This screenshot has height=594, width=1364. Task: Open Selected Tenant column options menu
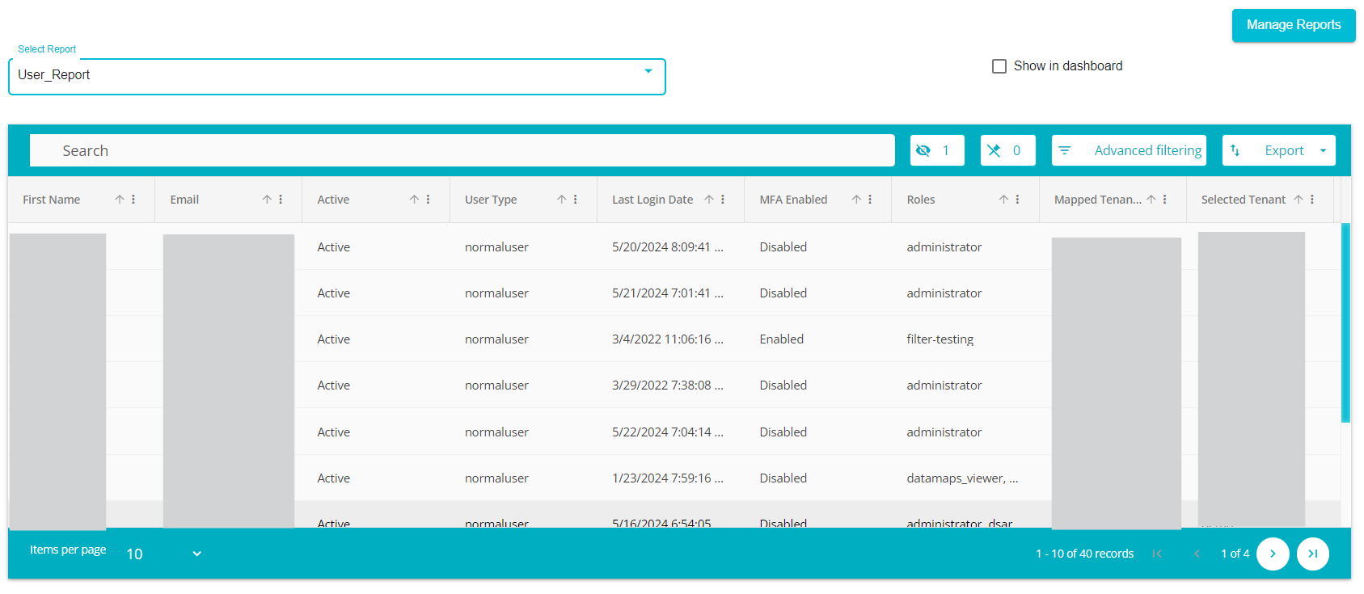1312,200
